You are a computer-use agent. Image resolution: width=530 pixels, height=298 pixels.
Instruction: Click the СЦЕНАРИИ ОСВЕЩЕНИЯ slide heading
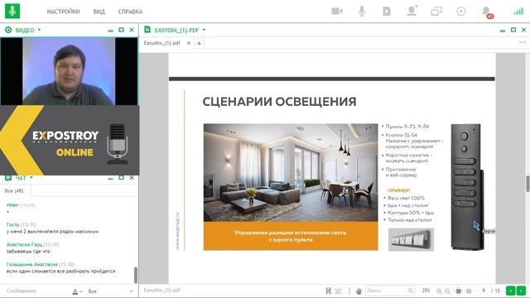click(x=279, y=102)
